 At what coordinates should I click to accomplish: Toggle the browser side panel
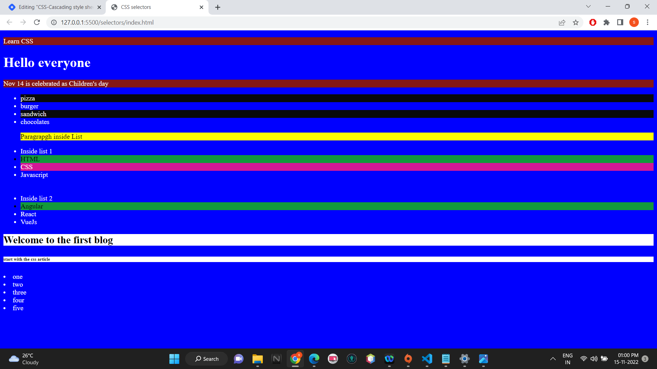620,23
